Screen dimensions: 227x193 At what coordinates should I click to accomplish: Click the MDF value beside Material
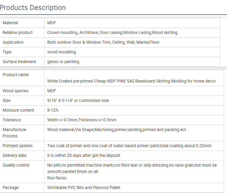pos(52,23)
